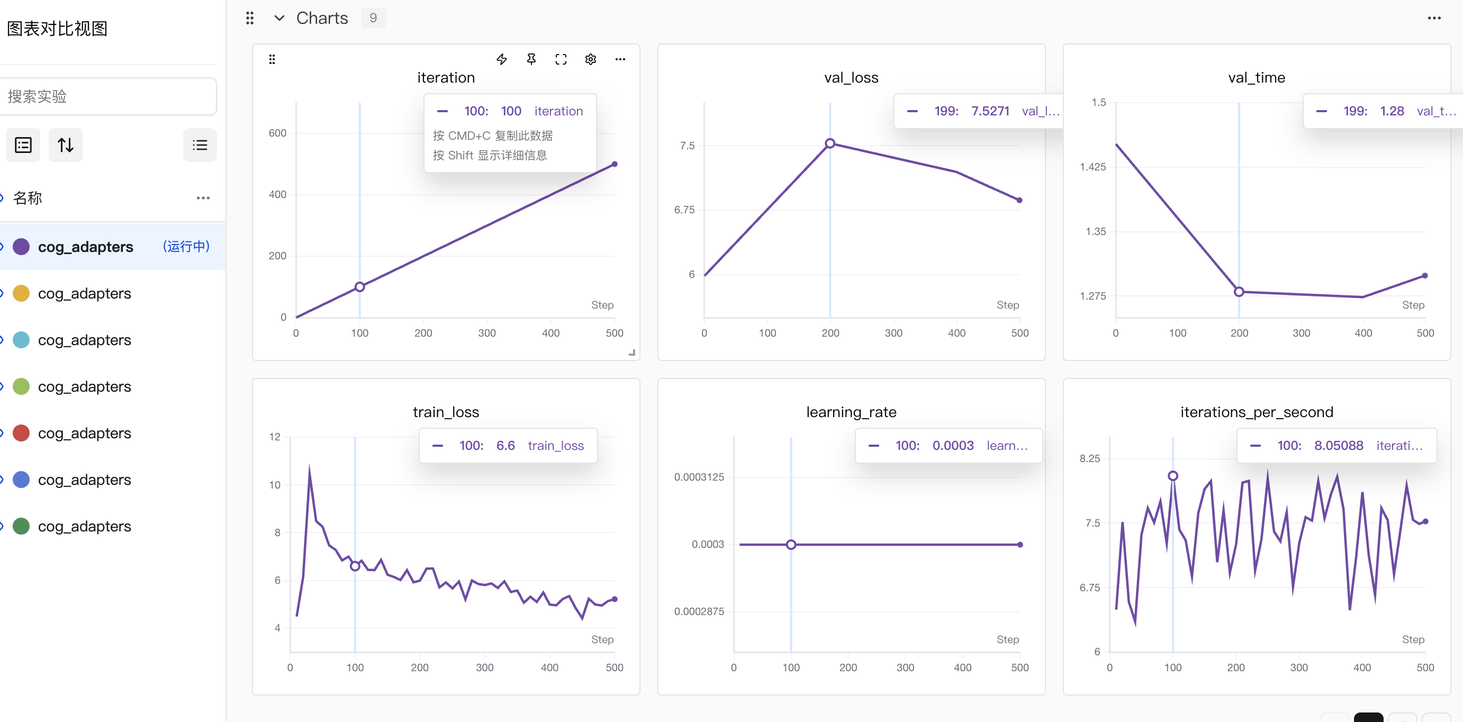Image resolution: width=1463 pixels, height=722 pixels.
Task: Open the list options icon in sidebar
Action: [200, 145]
